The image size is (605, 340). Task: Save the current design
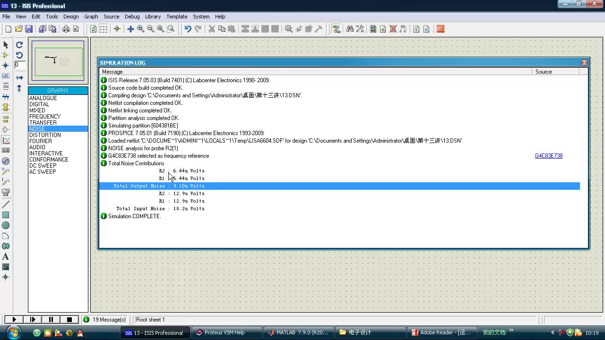point(29,29)
